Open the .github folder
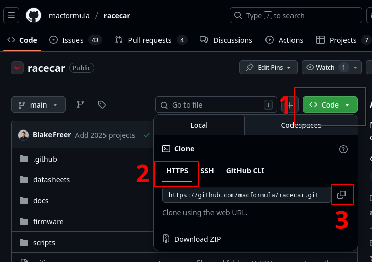Viewport: 372px width, 262px height. tap(45, 159)
